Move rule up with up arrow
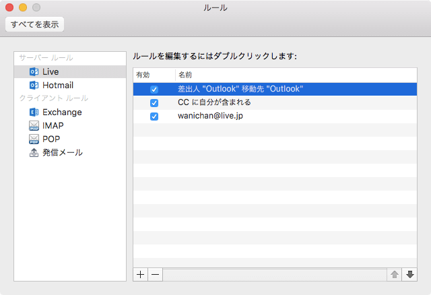The height and width of the screenshot is (295, 431). click(x=395, y=274)
